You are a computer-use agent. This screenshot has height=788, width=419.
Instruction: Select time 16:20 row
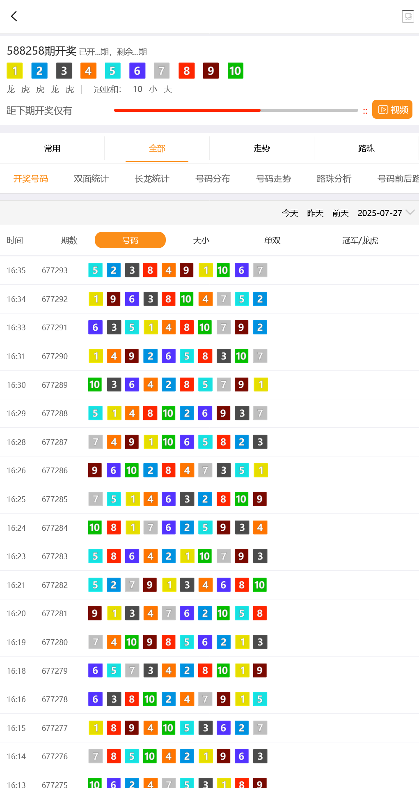tap(16, 613)
